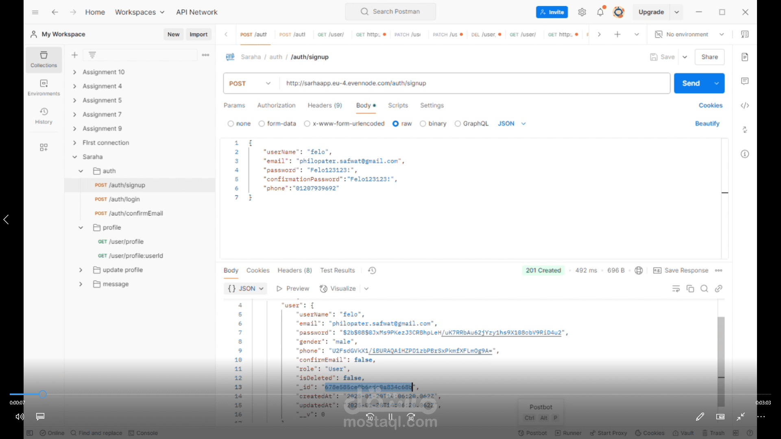Screen dimensions: 781x439
Task: Mute the video player audio
Action: 20,417
